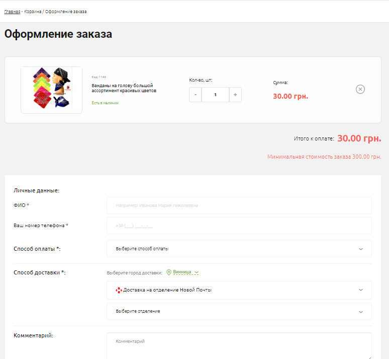
Task: Click the quantity field showing 1
Action: (215, 95)
